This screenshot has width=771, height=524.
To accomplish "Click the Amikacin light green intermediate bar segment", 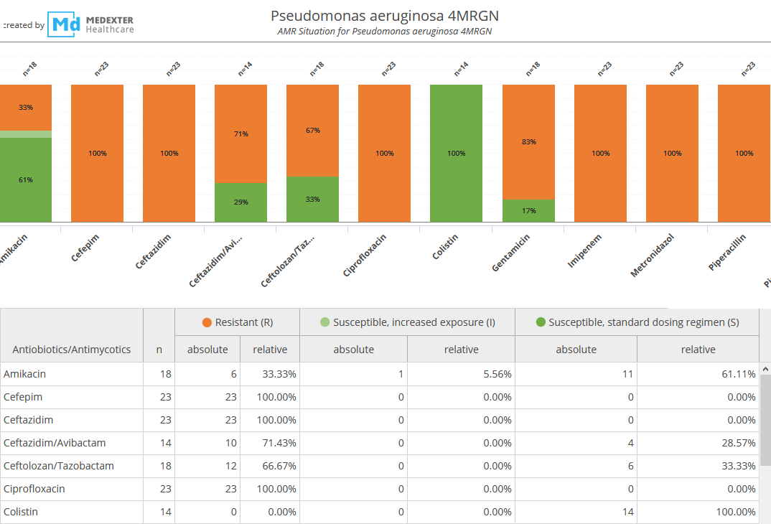I will point(26,134).
